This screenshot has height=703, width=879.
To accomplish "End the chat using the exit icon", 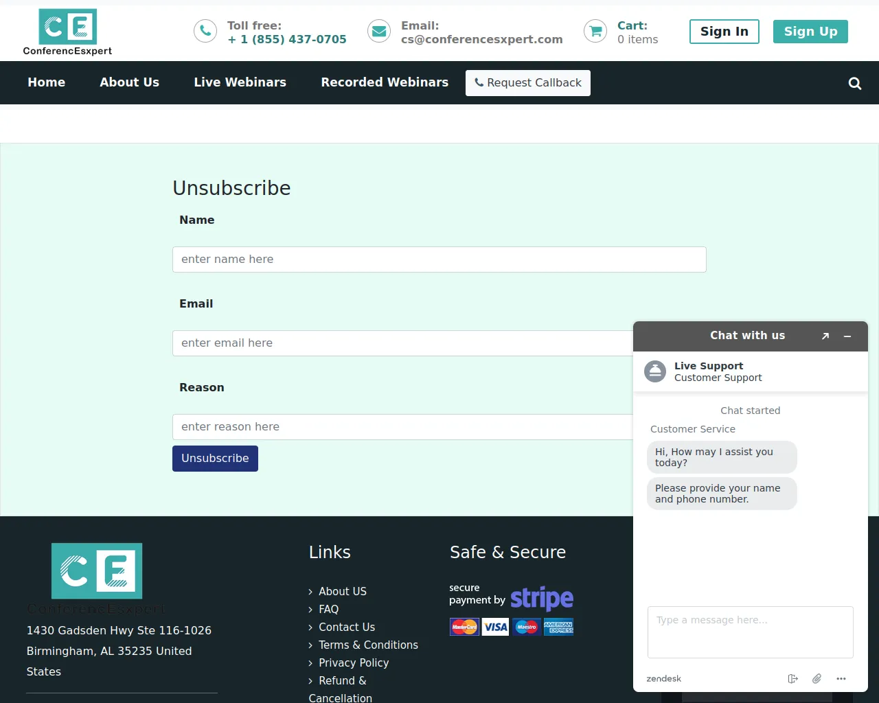I will coord(793,678).
